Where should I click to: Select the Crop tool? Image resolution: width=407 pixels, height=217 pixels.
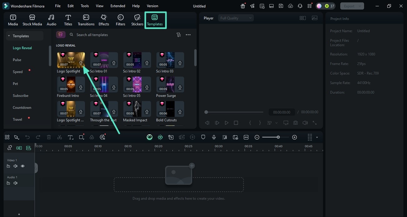[81, 137]
